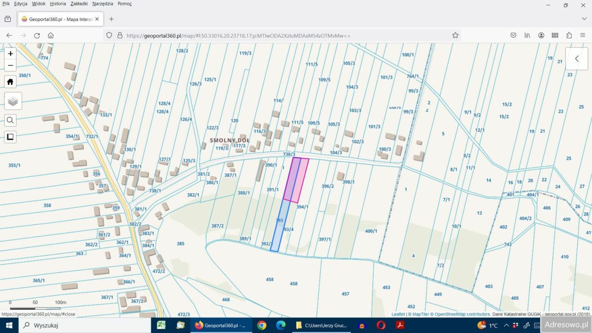Open the C:\Users\Jerzy File Explorer window
The width and height of the screenshot is (592, 333).
321,325
